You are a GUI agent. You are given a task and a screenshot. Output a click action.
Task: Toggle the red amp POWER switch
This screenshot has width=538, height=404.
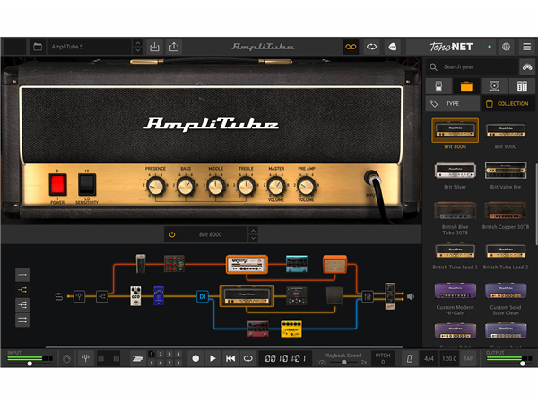(x=58, y=185)
